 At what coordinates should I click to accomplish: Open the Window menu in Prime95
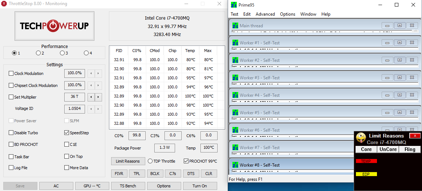pyautogui.click(x=308, y=14)
